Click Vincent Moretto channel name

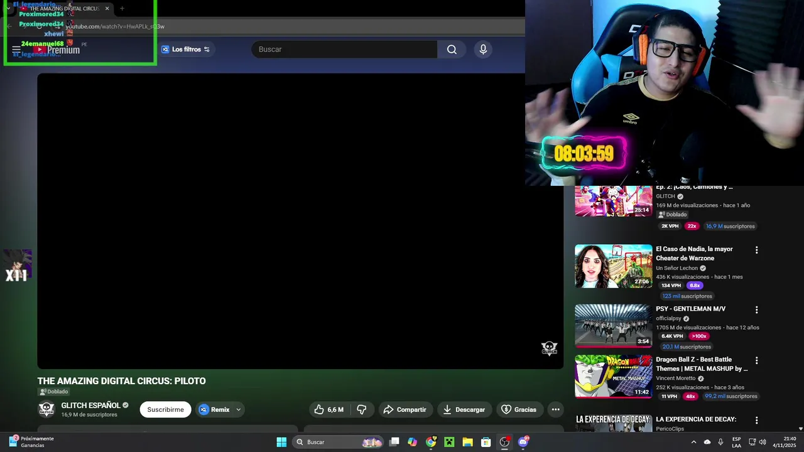[675, 379]
